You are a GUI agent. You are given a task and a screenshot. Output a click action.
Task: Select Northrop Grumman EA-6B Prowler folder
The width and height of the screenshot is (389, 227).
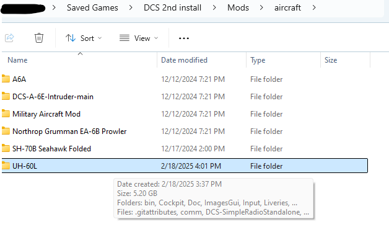point(69,131)
